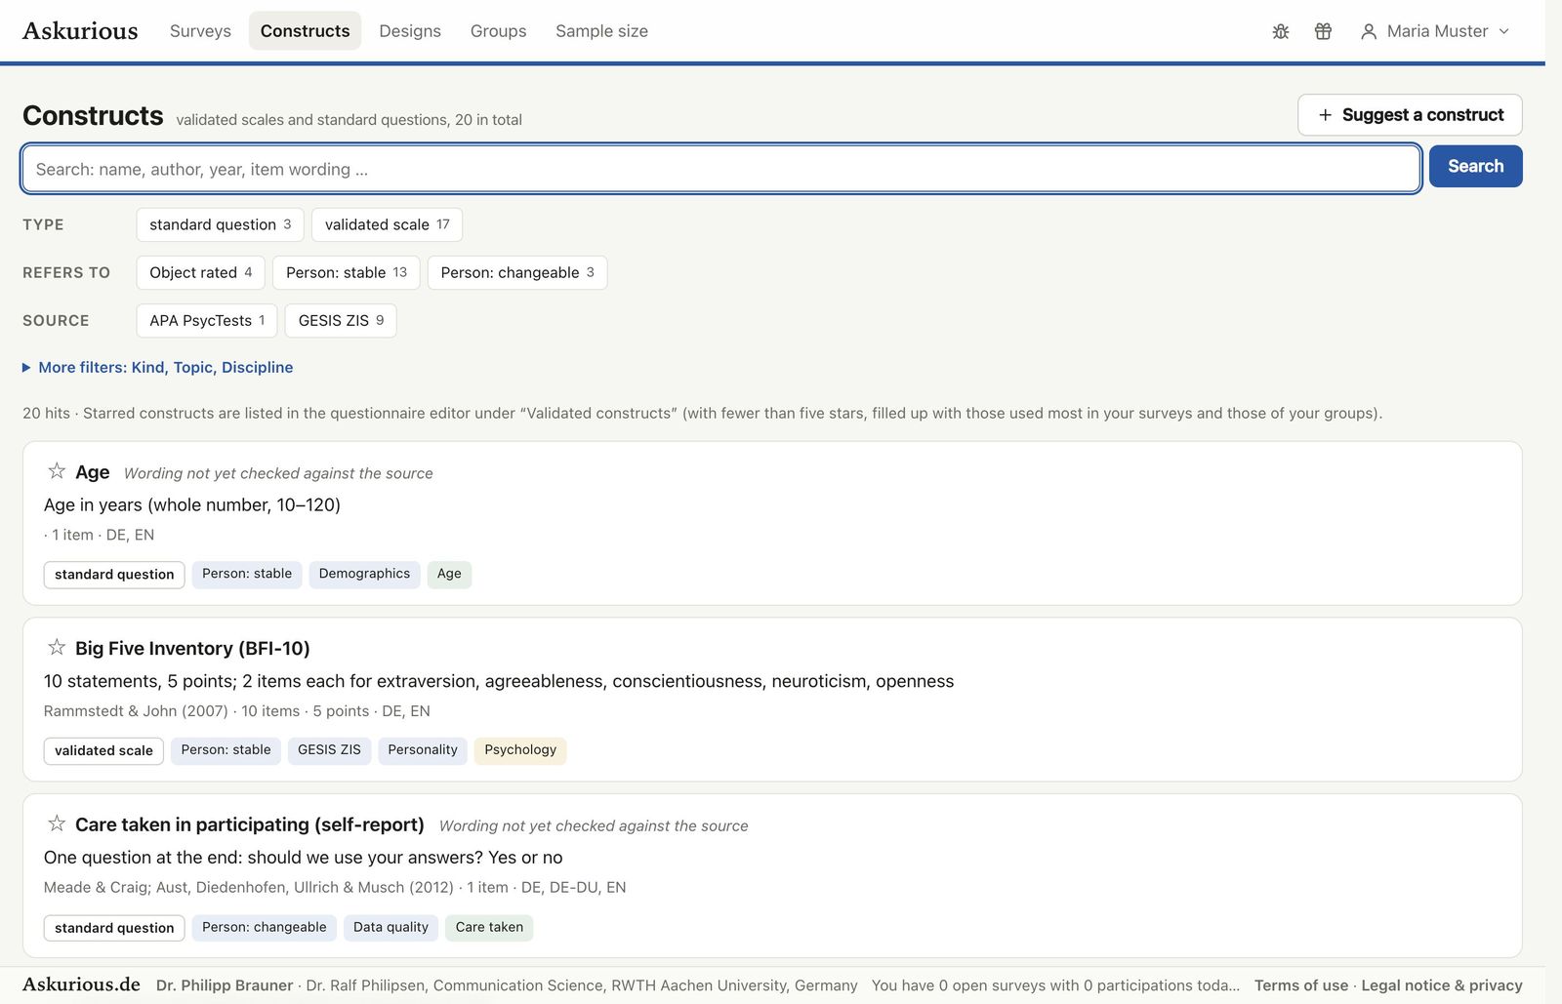This screenshot has height=1004, width=1562.
Task: Click the GESIS ZIS tag on BFI-10 card
Action: (x=329, y=750)
